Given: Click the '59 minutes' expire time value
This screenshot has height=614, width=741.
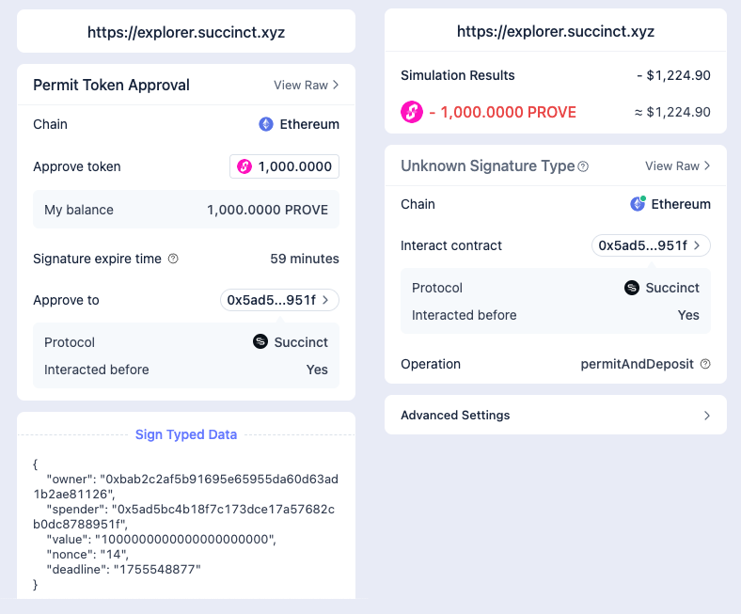Looking at the screenshot, I should pos(305,259).
